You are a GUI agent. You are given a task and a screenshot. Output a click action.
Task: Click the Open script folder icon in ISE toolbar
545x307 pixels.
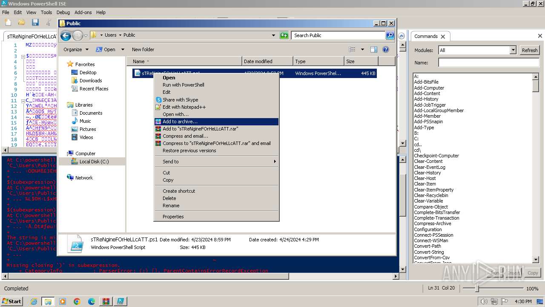click(21, 22)
